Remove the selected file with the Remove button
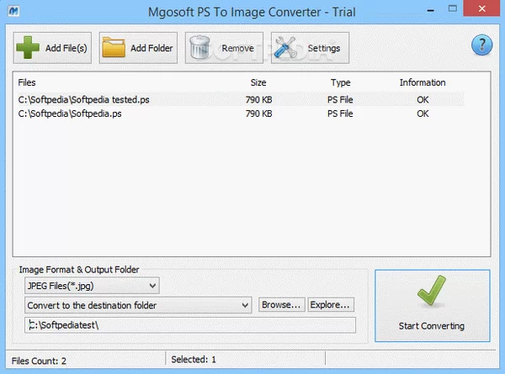505x374 pixels. click(x=224, y=48)
